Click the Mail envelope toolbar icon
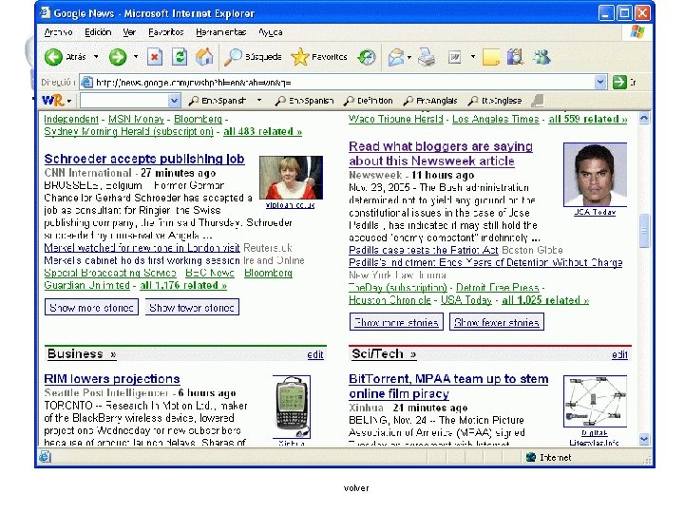The image size is (684, 513). point(396,57)
